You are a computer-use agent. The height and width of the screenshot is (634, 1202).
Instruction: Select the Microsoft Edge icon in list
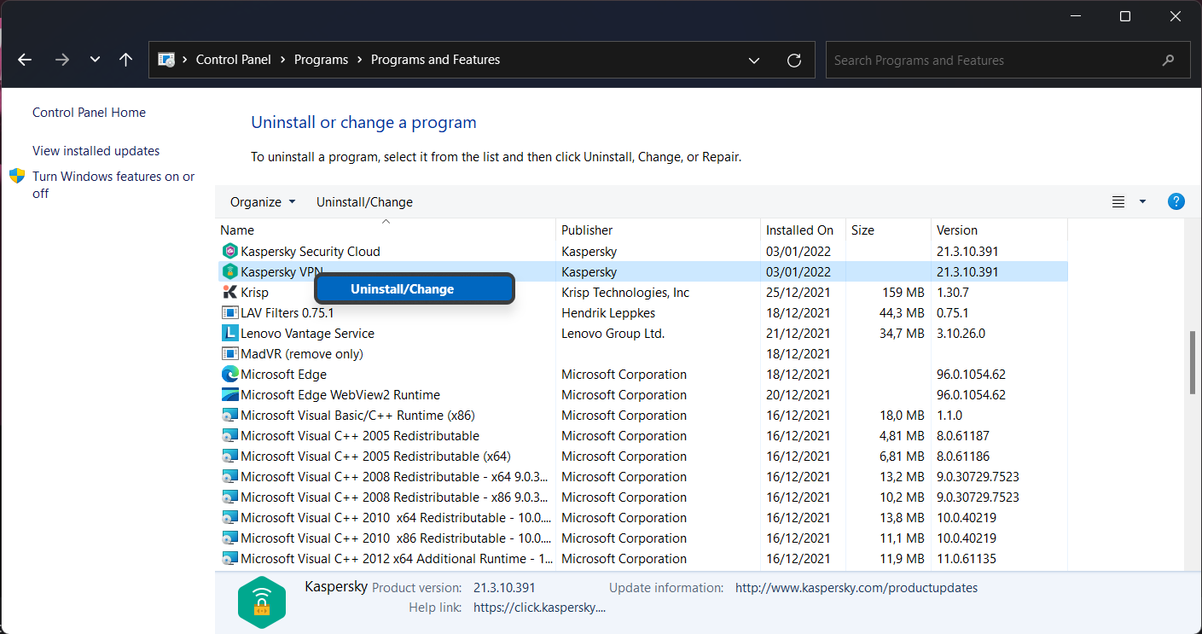(x=229, y=375)
